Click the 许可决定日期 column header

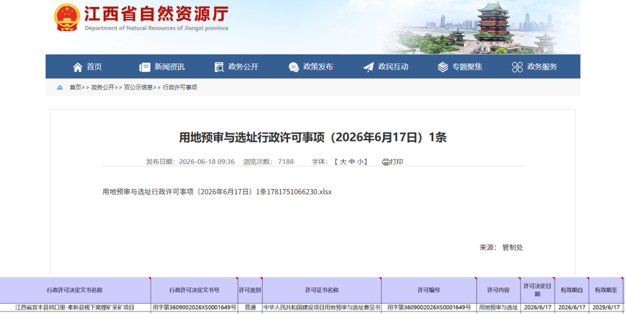pos(537,290)
